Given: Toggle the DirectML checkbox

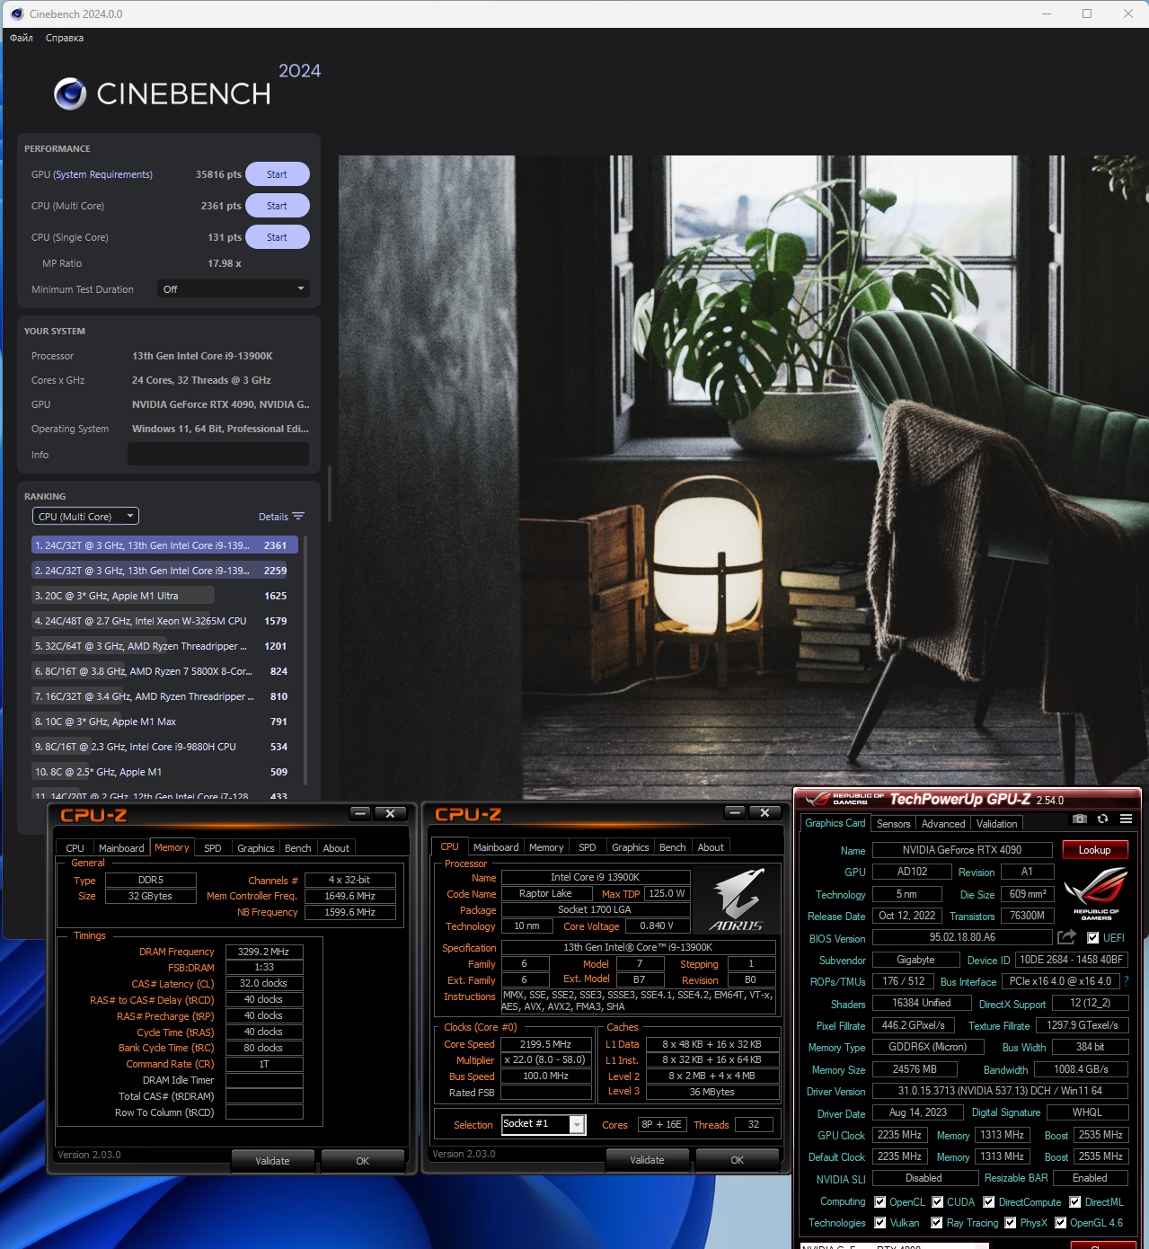Looking at the screenshot, I should (1074, 1202).
